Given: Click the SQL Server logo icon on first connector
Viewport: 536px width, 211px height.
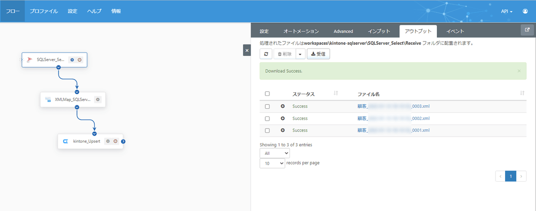Looking at the screenshot, I should 29,59.
